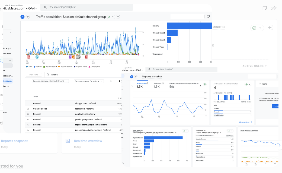Go to previous metrics with the left chevron
The image size is (282, 173).
tap(132, 86)
